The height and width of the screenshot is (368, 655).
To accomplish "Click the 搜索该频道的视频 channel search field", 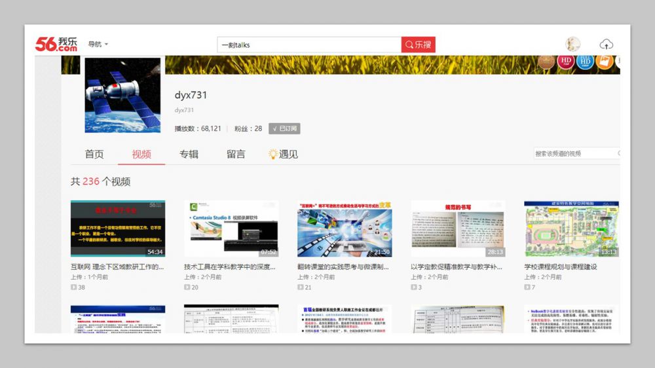I will click(574, 153).
